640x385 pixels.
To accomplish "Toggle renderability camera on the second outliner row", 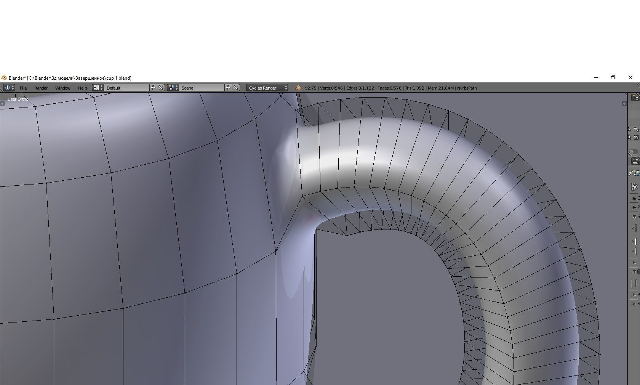I will point(636,137).
